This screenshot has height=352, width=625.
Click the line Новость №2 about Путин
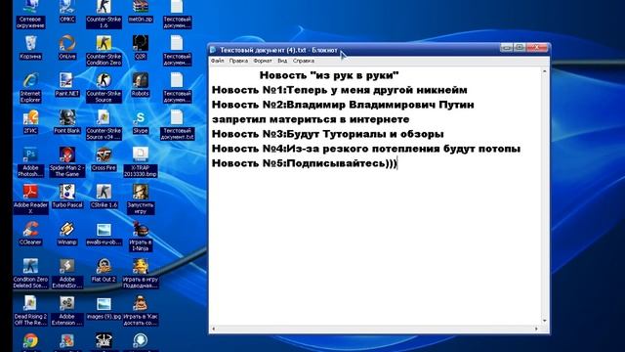pyautogui.click(x=343, y=105)
